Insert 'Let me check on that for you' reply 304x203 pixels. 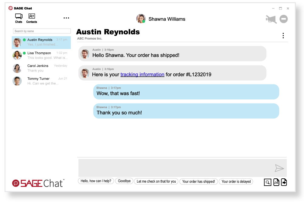(156, 181)
